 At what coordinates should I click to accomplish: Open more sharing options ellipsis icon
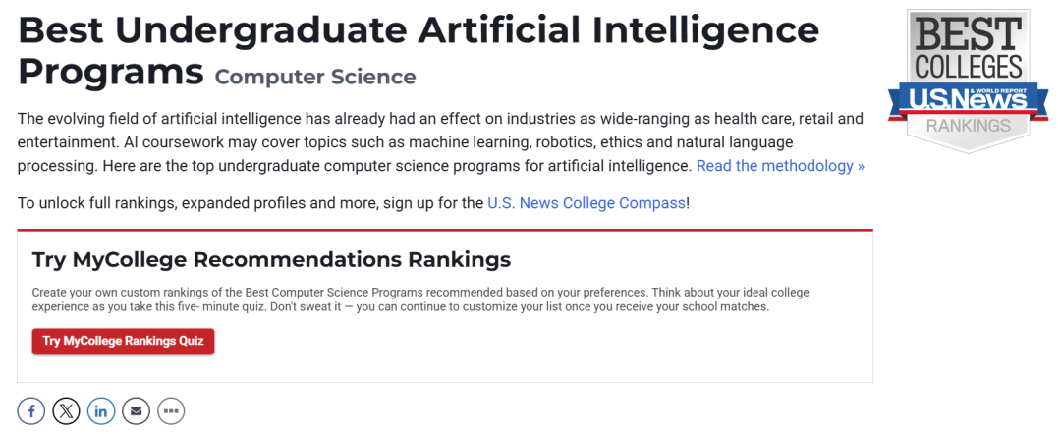171,410
